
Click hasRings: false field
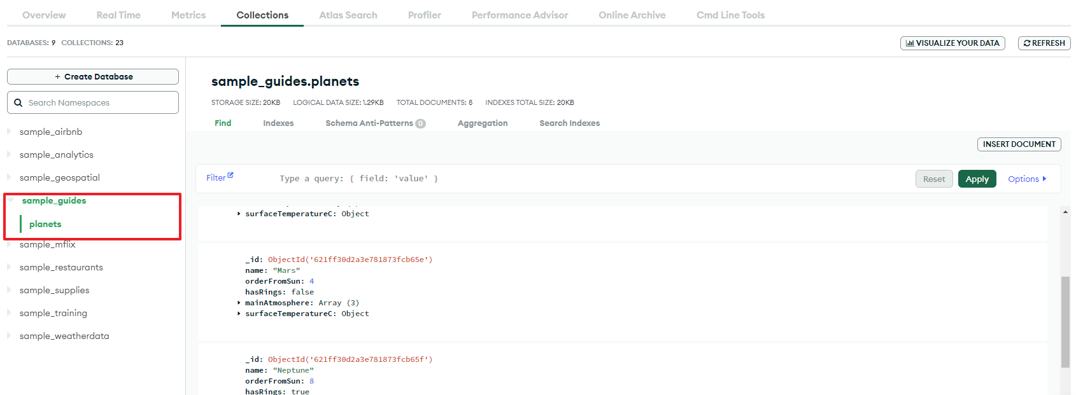pos(280,292)
